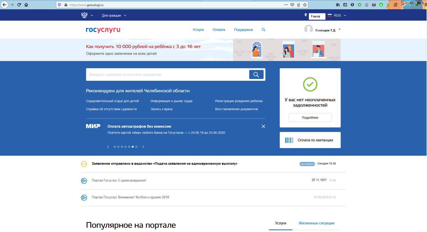
Task: Open the music note extension icon
Action: 395,5
